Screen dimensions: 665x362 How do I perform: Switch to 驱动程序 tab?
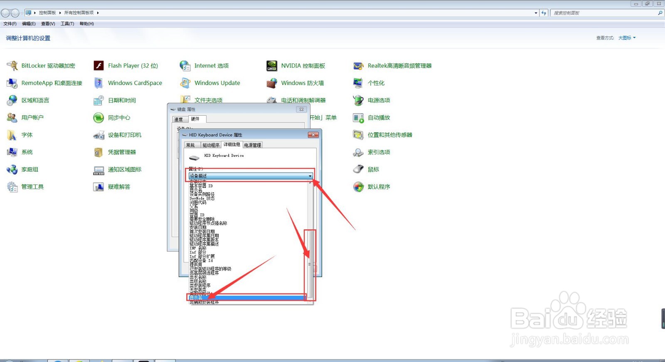[211, 145]
